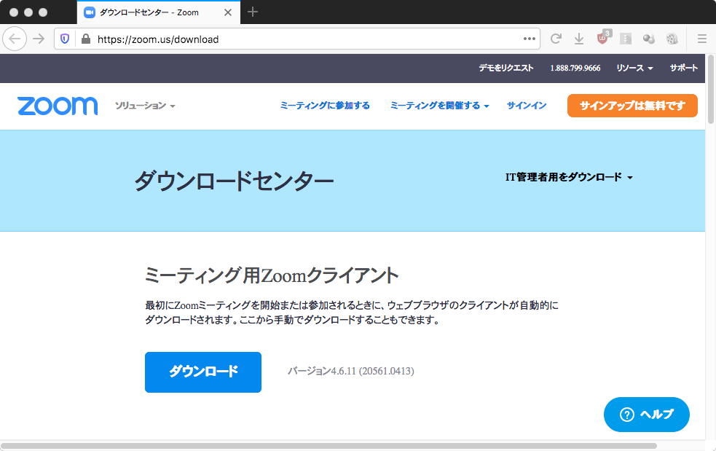Click the phone number 1.888.799.9666
716x451 pixels.
(575, 68)
